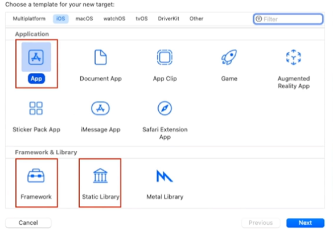Screen dimensions: 333x231
Task: Click the "Sticker Pack App" label
Action: tap(36, 130)
